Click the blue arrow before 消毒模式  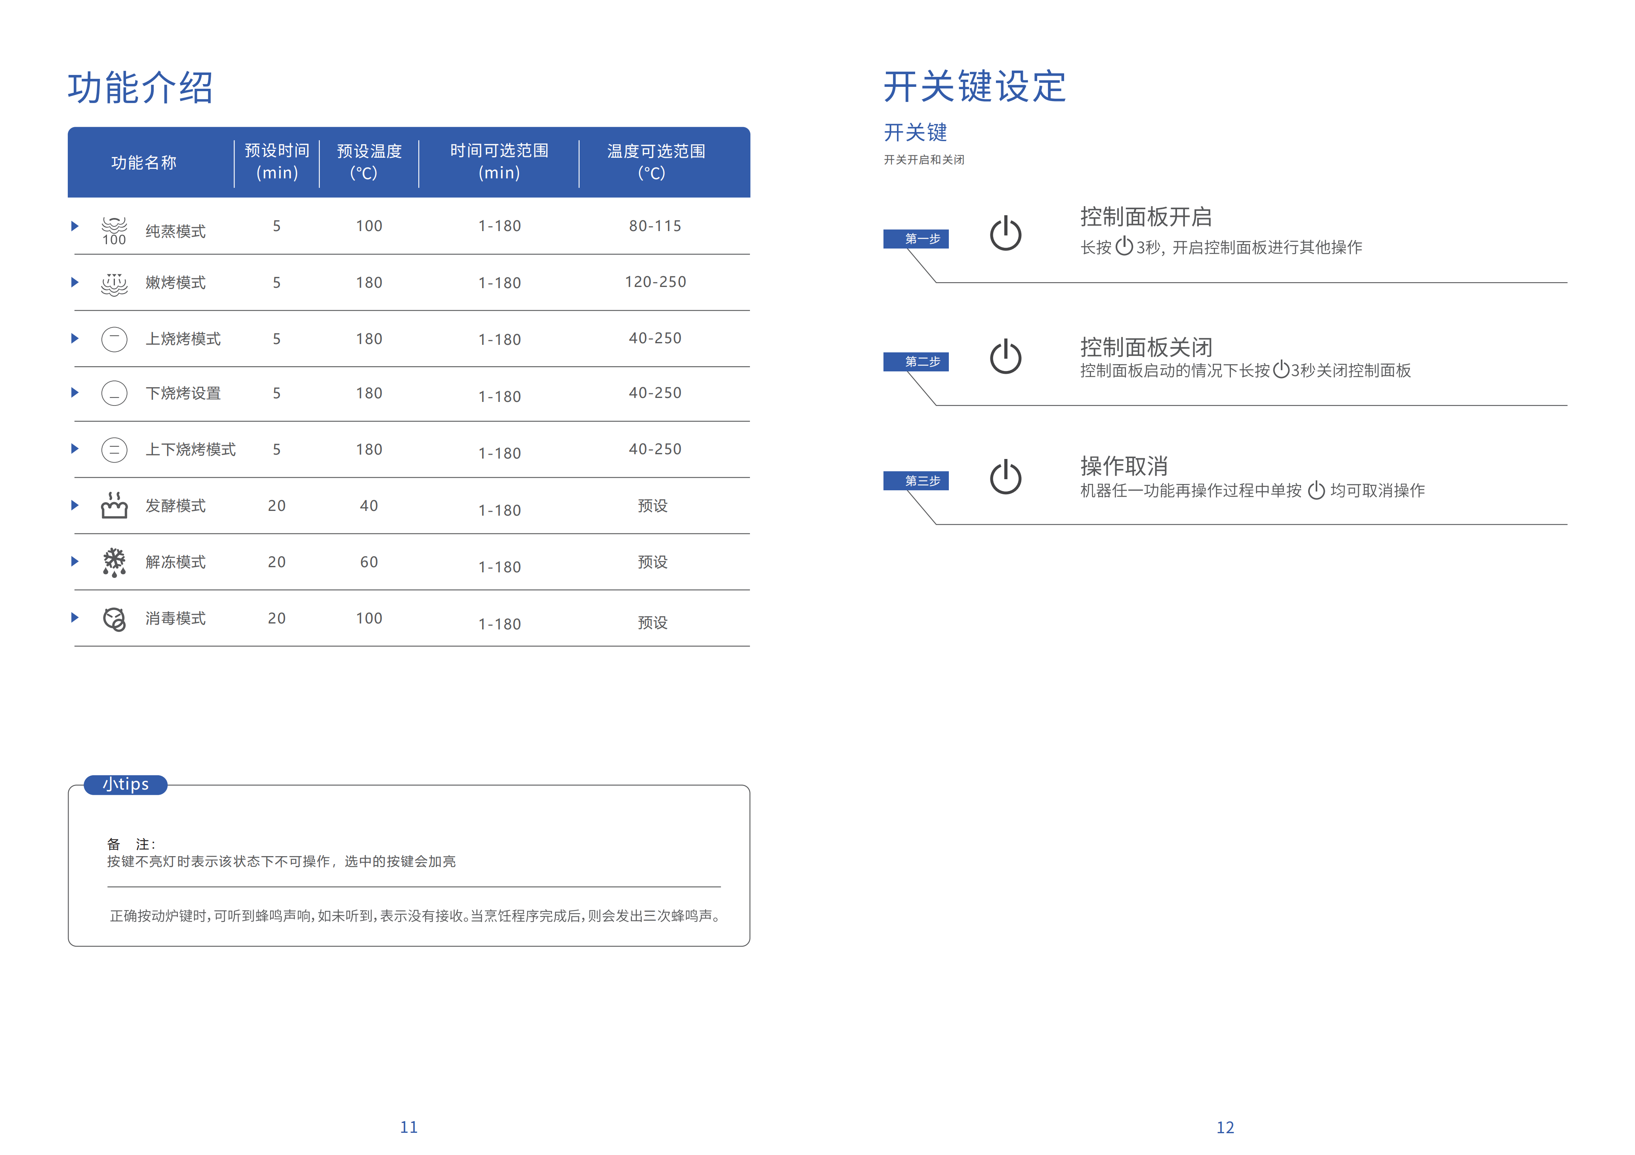coord(75,618)
